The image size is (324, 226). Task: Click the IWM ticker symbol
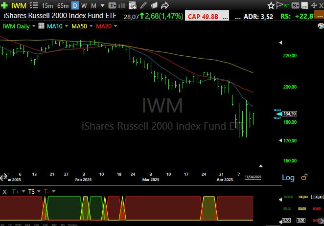tap(19, 5)
